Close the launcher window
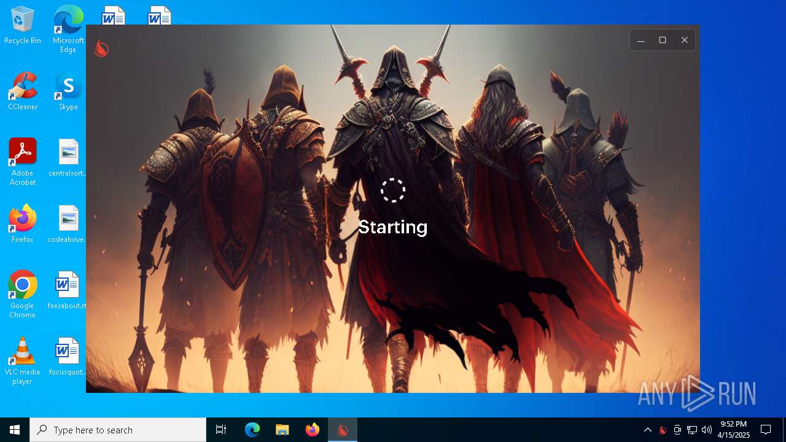786x442 pixels. 685,40
